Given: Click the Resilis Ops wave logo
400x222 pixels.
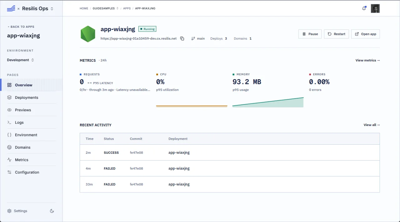Looking at the screenshot, I should (x=11, y=8).
